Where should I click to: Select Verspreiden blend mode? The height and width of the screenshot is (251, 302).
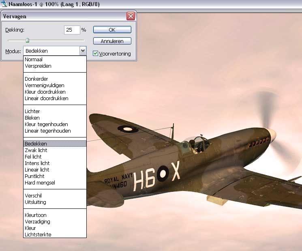(55, 66)
